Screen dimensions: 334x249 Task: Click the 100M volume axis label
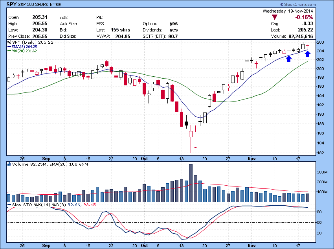point(322,192)
